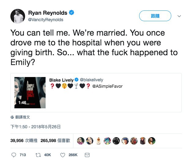Image resolution: width=193 pixels, height=166 pixels.
Task: Open Ryan Reynolds profile avatar
Action: point(17,16)
